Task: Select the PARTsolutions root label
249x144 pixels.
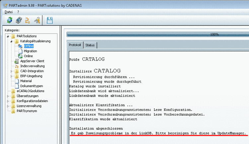Action: pos(27,36)
